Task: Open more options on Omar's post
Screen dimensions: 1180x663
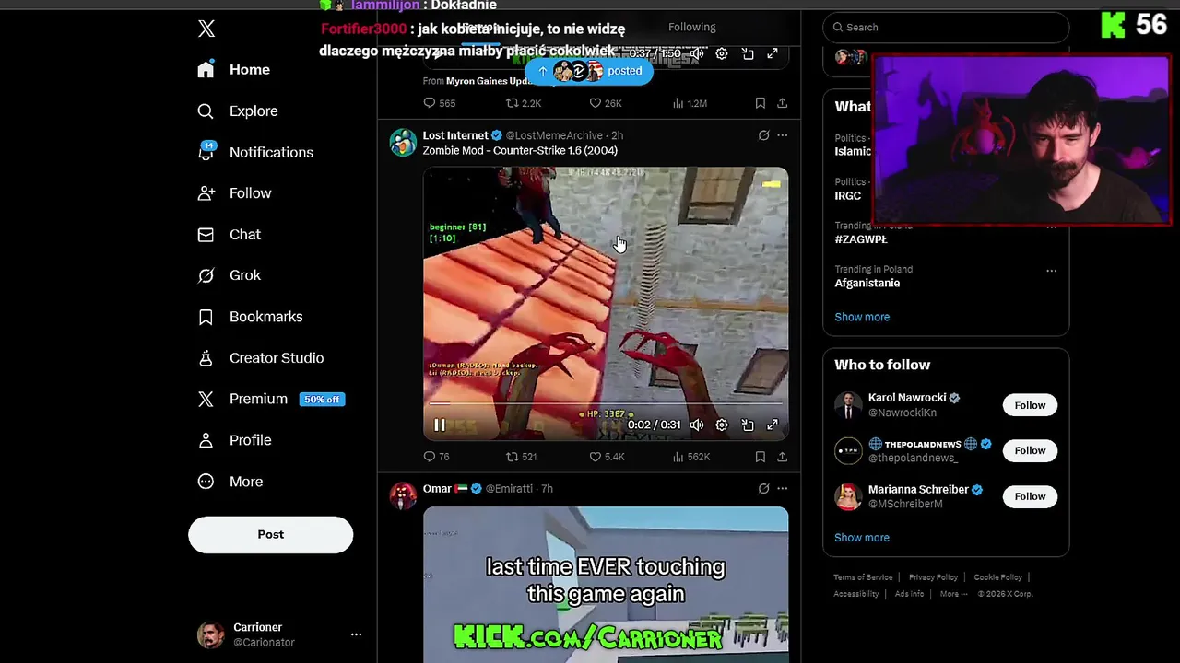Action: tap(782, 489)
